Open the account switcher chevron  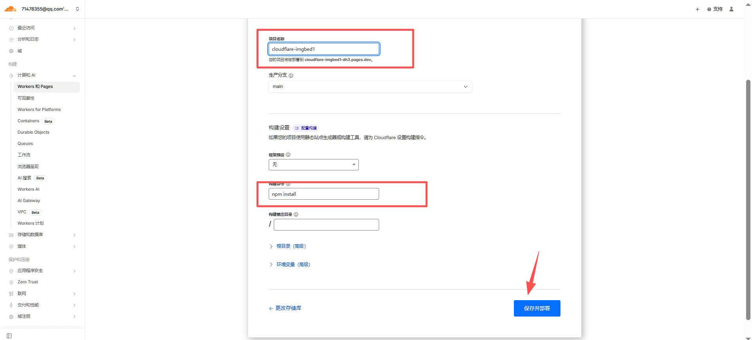(x=78, y=9)
